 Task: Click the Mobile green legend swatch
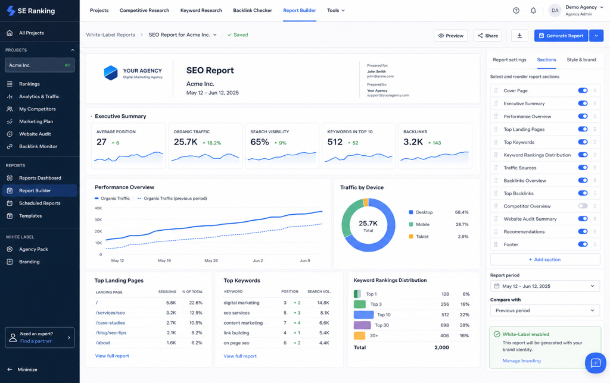(411, 224)
